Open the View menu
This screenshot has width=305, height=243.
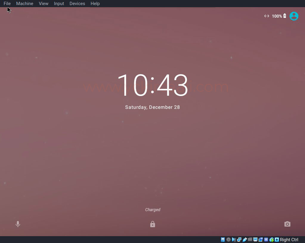pyautogui.click(x=44, y=4)
